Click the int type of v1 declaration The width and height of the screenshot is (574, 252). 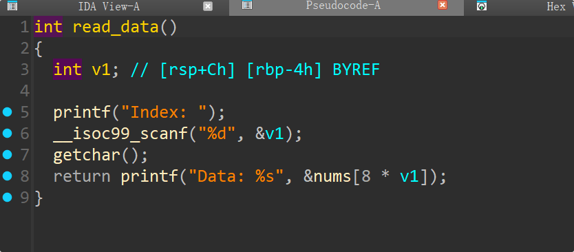(x=67, y=70)
